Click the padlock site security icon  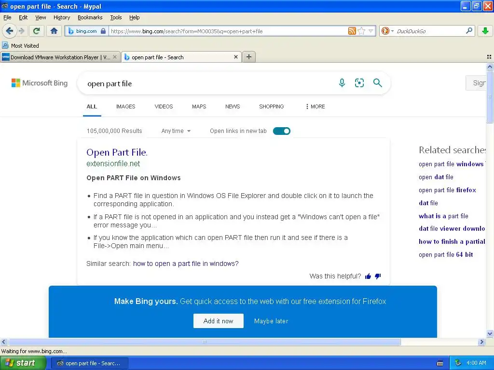(x=103, y=31)
